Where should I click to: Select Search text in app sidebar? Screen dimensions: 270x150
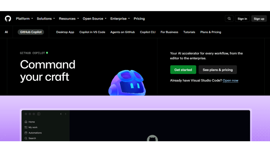32,138
